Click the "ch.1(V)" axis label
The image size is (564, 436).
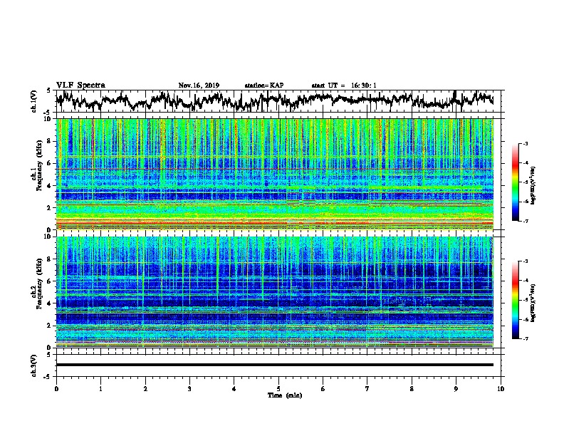(x=33, y=101)
